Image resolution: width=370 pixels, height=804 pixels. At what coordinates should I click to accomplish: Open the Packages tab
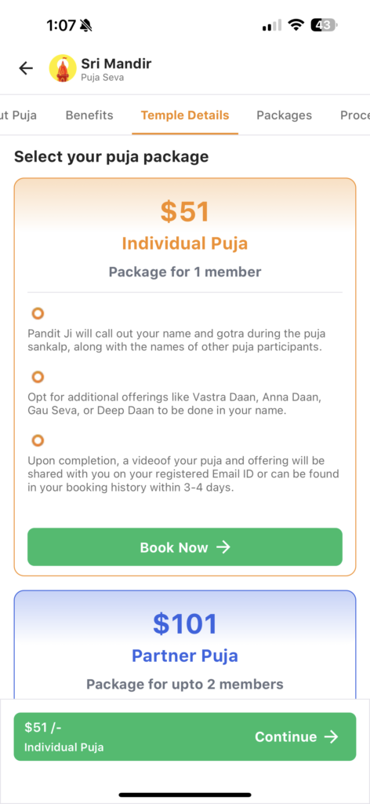point(284,115)
